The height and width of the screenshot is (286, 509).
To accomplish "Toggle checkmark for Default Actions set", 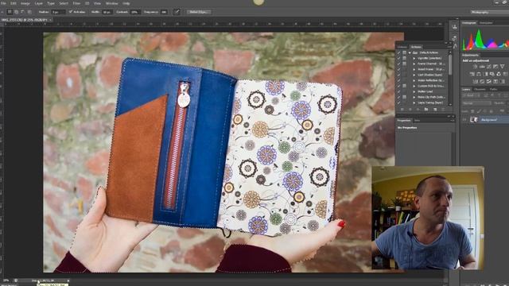I will click(399, 52).
